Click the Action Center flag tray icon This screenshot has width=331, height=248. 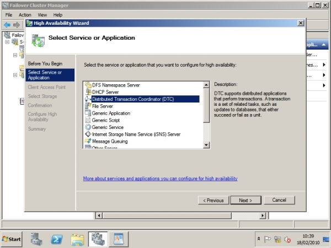coord(267,239)
